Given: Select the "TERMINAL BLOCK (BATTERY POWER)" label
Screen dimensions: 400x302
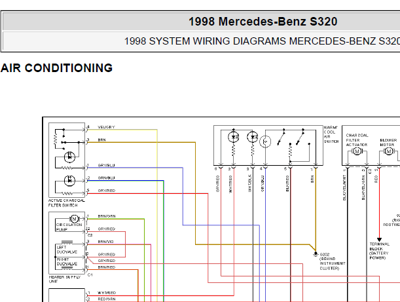Looking at the screenshot, I should click(379, 251).
